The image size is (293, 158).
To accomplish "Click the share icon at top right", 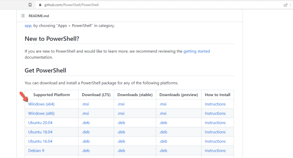I will pos(286,5).
